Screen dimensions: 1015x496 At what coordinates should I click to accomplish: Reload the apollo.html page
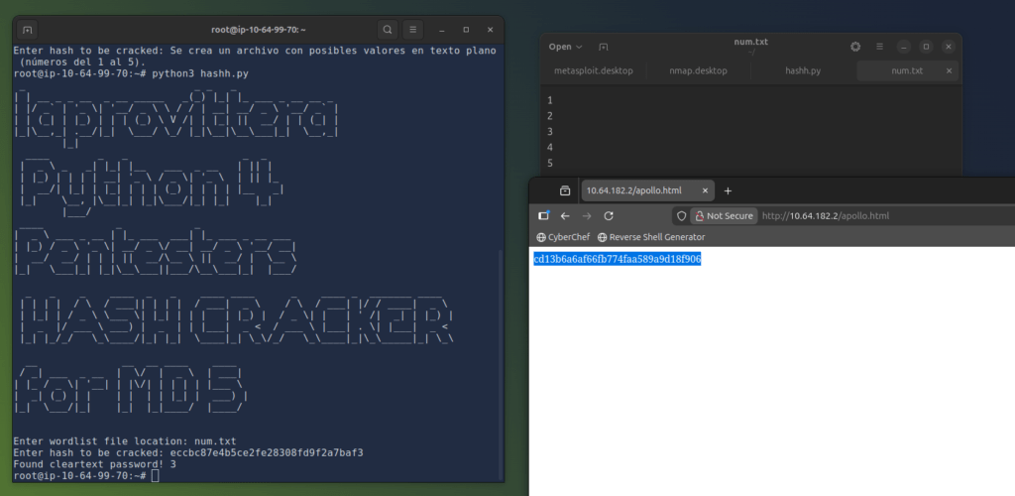[609, 216]
